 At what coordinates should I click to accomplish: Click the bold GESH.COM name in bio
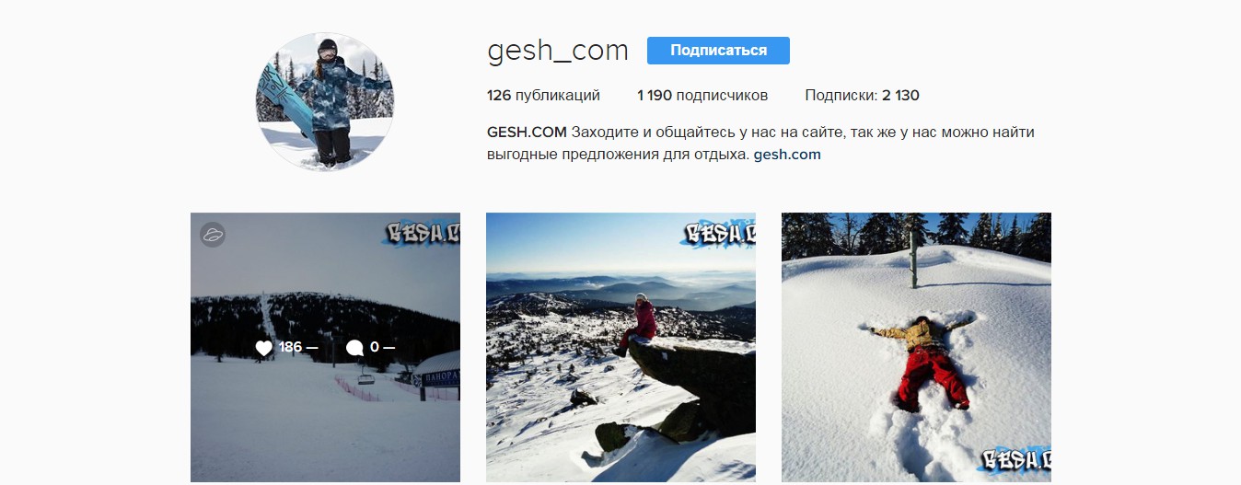click(527, 132)
